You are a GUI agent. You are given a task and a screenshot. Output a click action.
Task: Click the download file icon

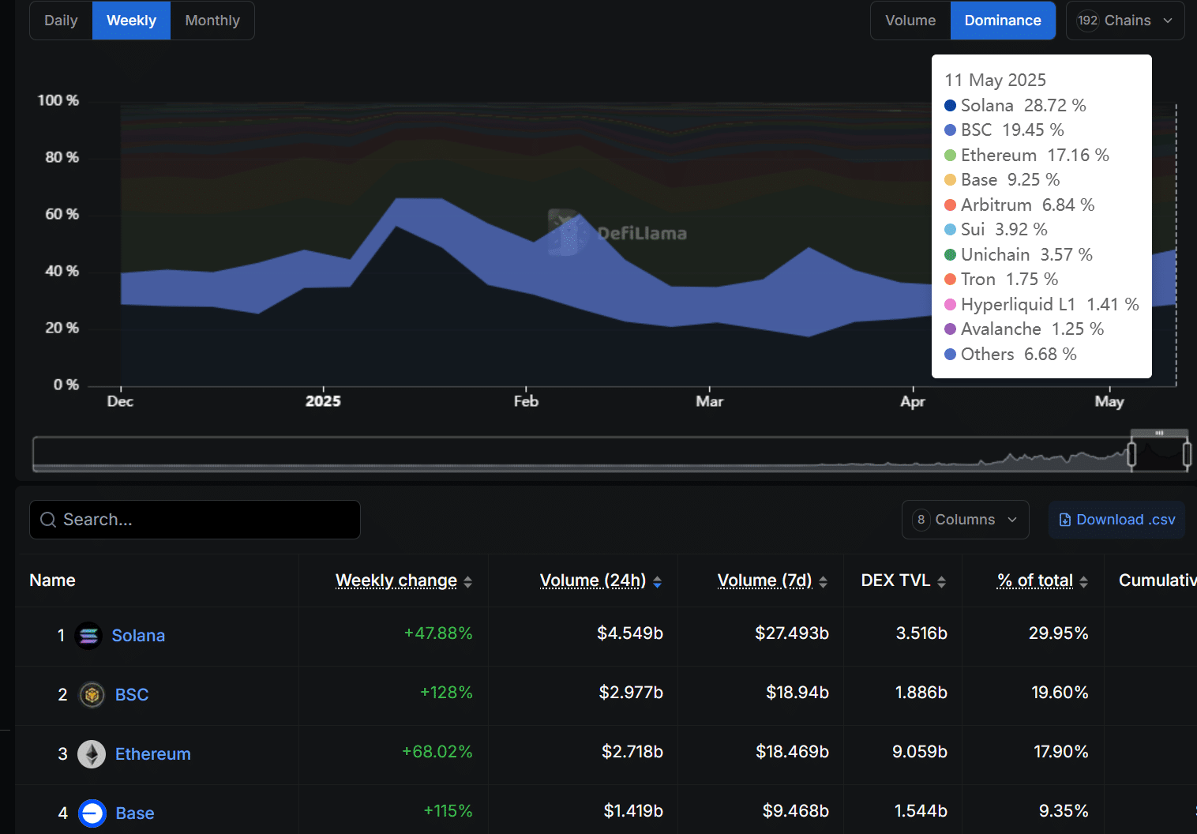[1065, 520]
